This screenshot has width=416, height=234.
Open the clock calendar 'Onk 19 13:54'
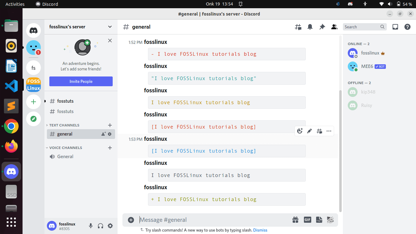[x=219, y=4]
